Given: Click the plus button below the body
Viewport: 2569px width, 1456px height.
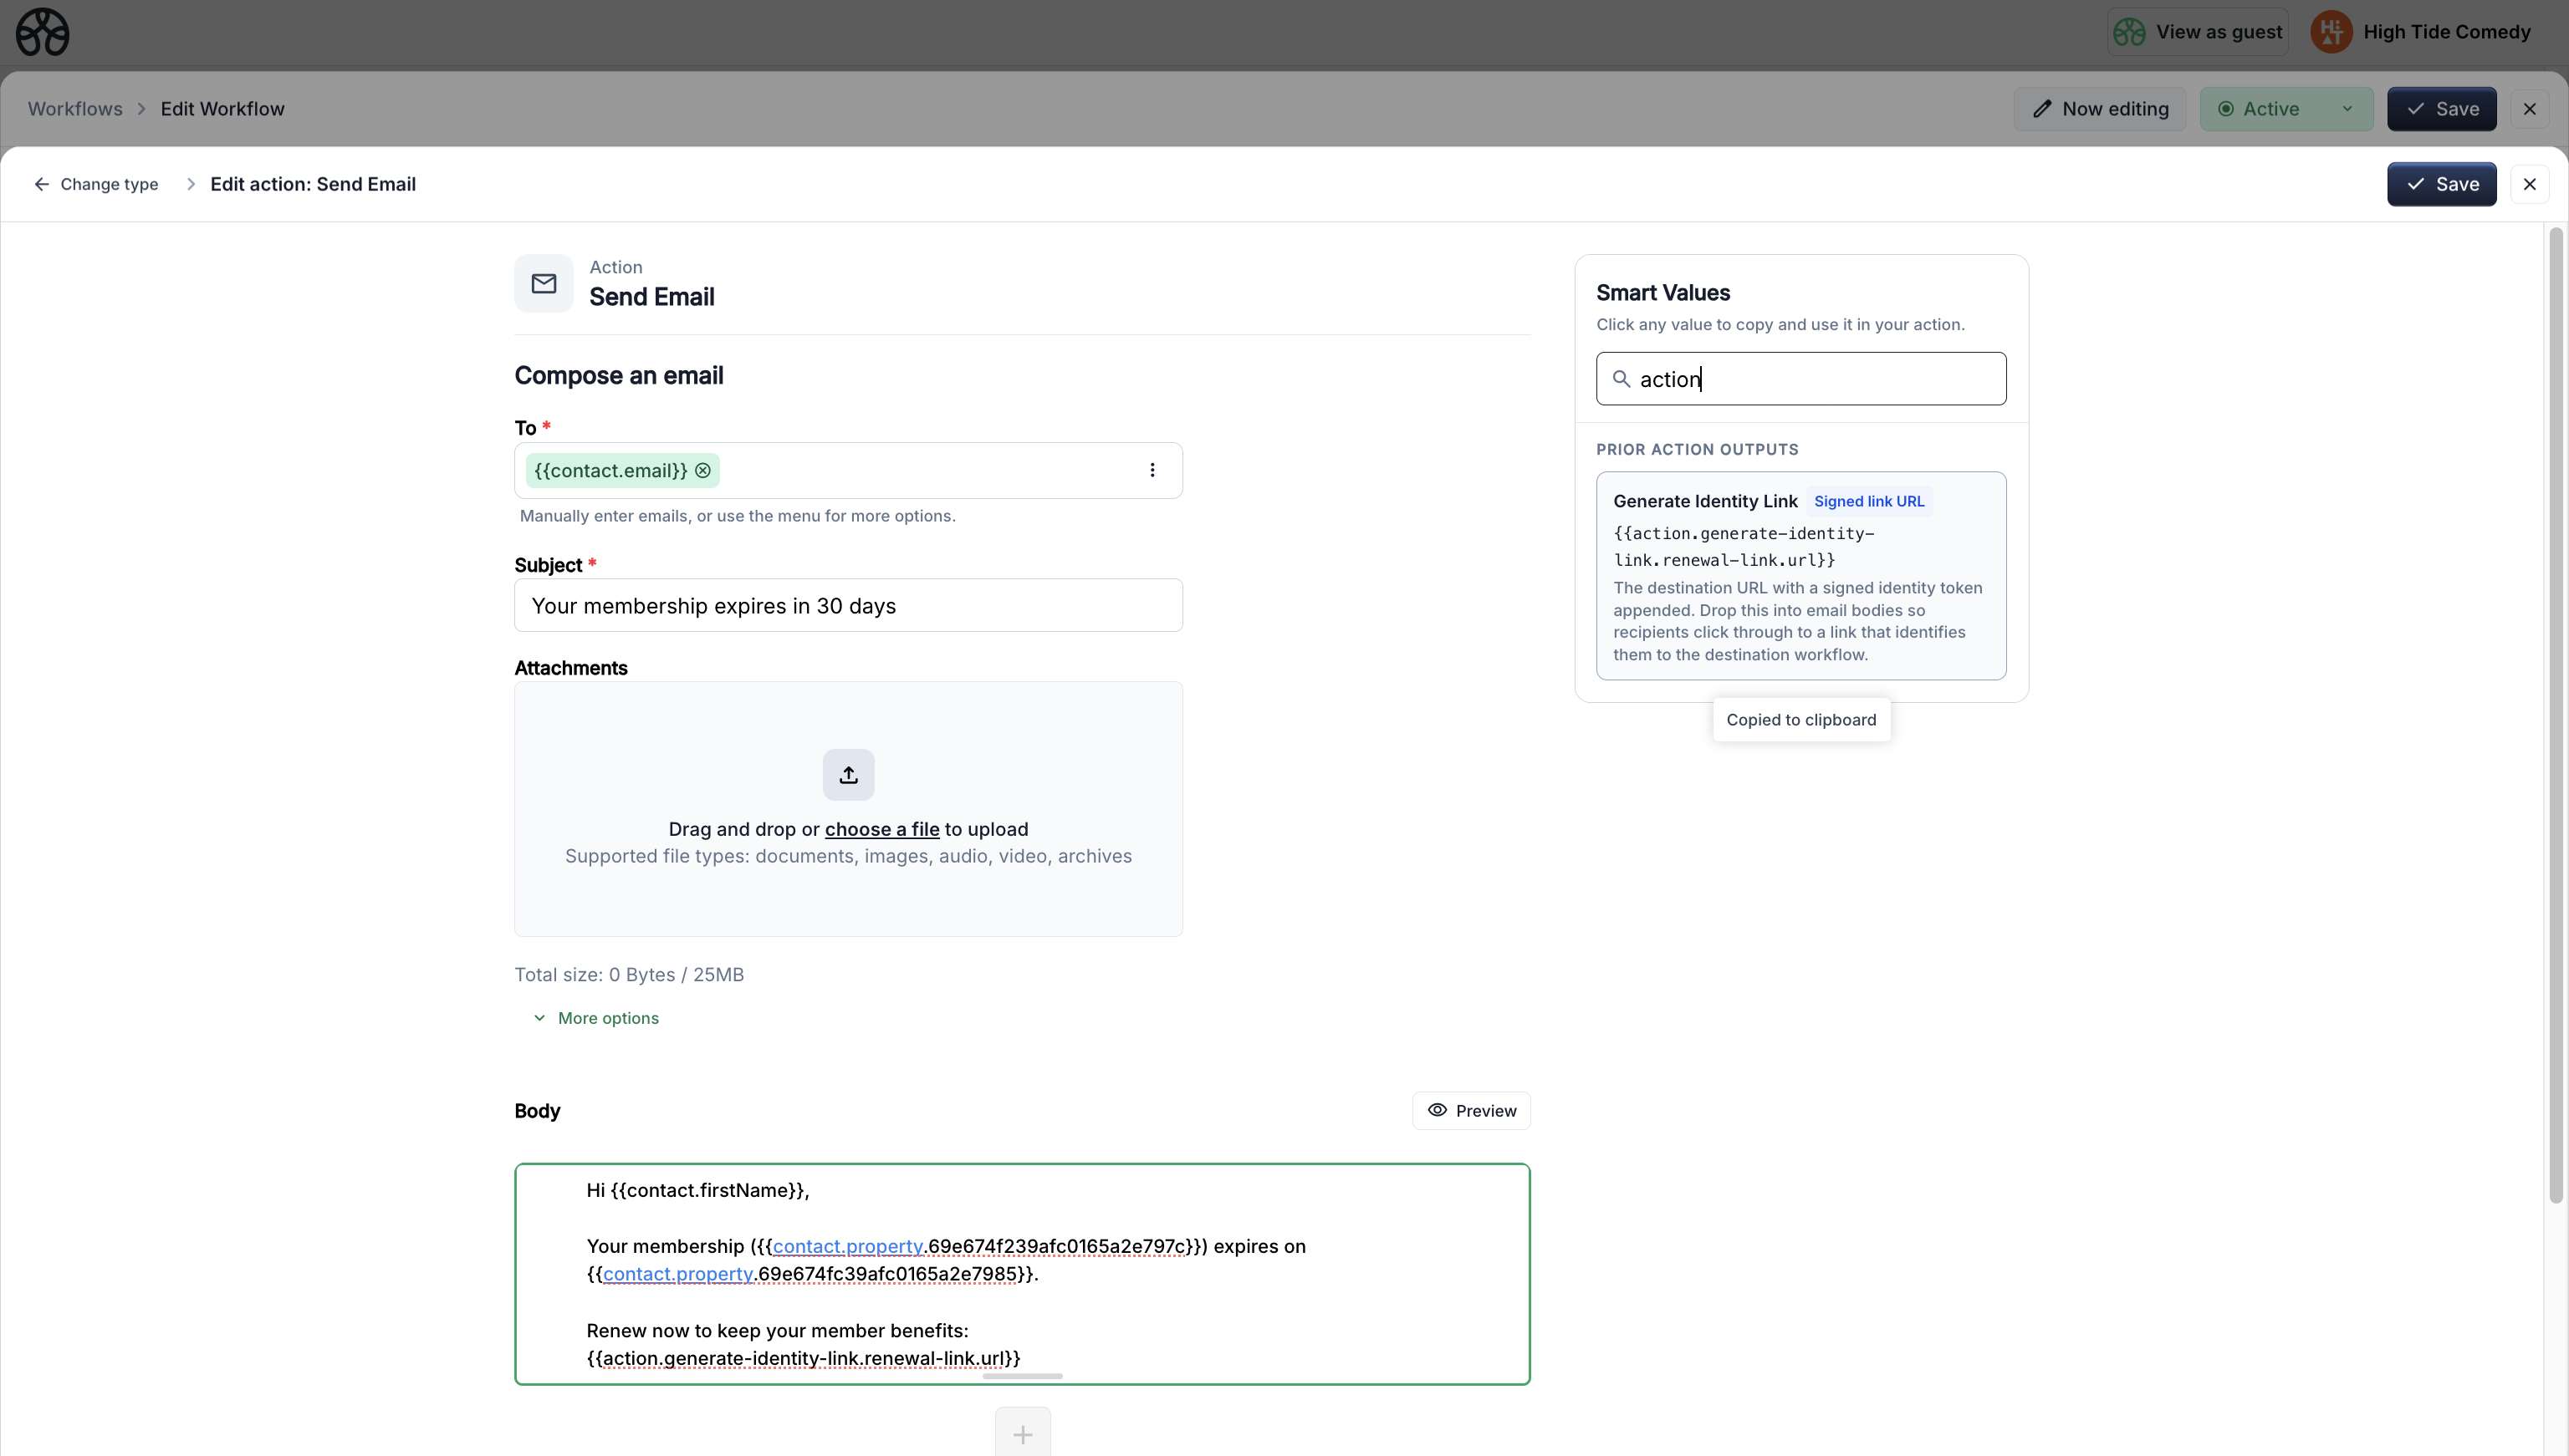Looking at the screenshot, I should point(1023,1434).
